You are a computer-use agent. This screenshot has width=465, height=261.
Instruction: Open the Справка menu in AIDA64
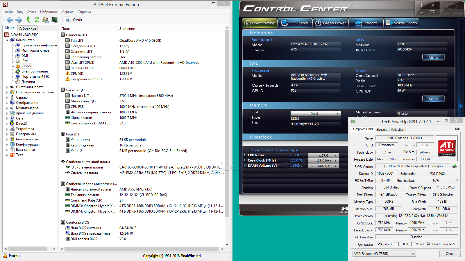(x=84, y=12)
